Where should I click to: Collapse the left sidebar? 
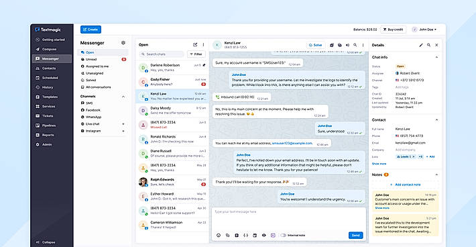point(46,242)
